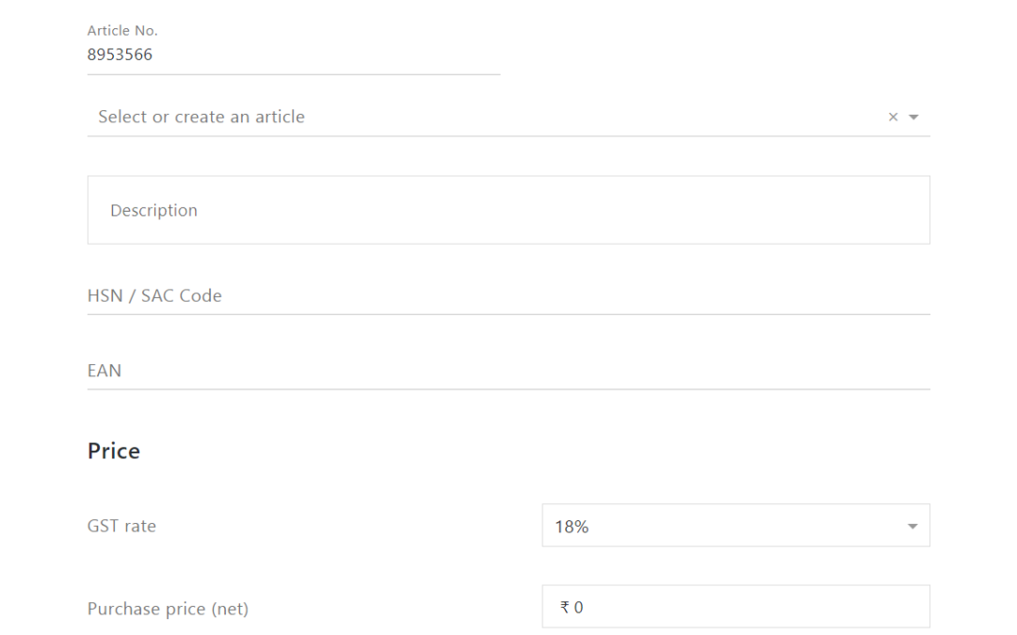The height and width of the screenshot is (635, 1017).
Task: Click the EAN input field
Action: pos(508,371)
